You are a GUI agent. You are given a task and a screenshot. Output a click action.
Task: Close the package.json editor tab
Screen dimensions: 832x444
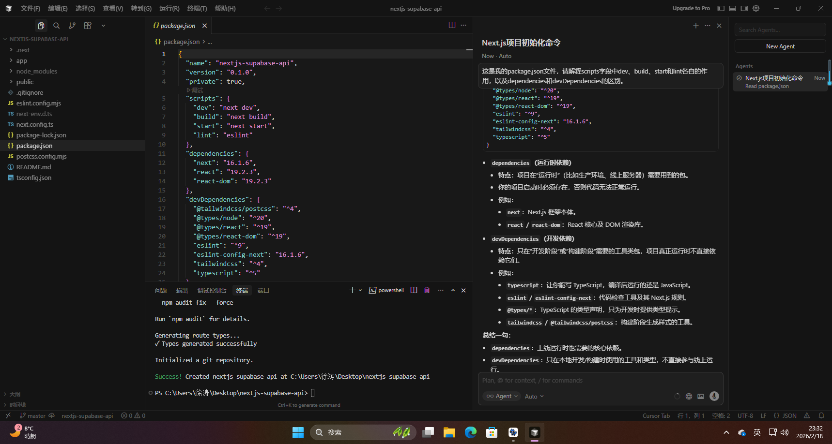point(204,26)
